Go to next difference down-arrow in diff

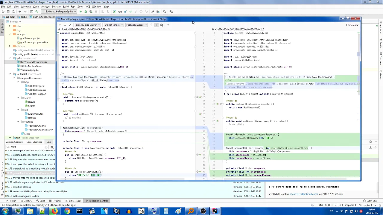pyautogui.click(x=65, y=25)
